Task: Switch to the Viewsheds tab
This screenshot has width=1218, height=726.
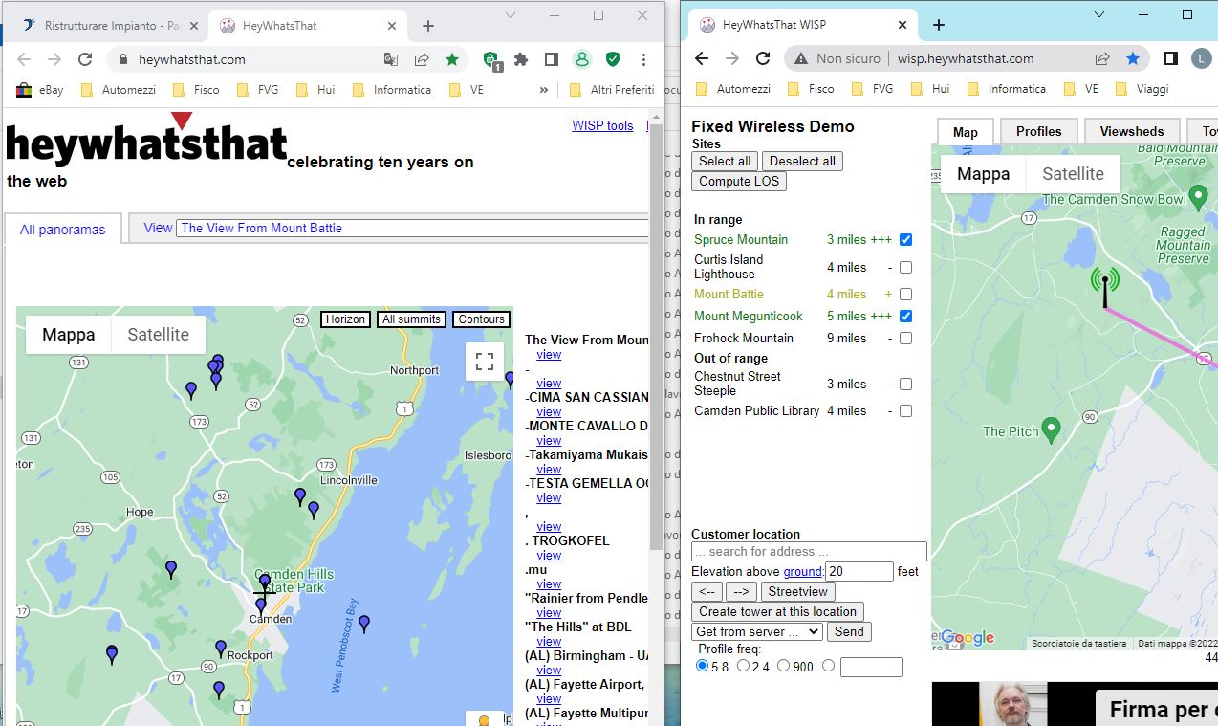Action: tap(1132, 132)
